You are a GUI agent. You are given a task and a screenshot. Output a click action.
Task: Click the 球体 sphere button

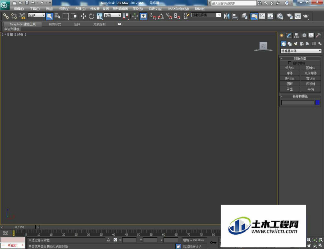(289, 73)
